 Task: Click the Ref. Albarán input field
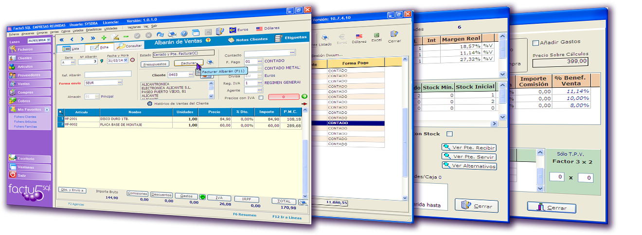[108, 74]
